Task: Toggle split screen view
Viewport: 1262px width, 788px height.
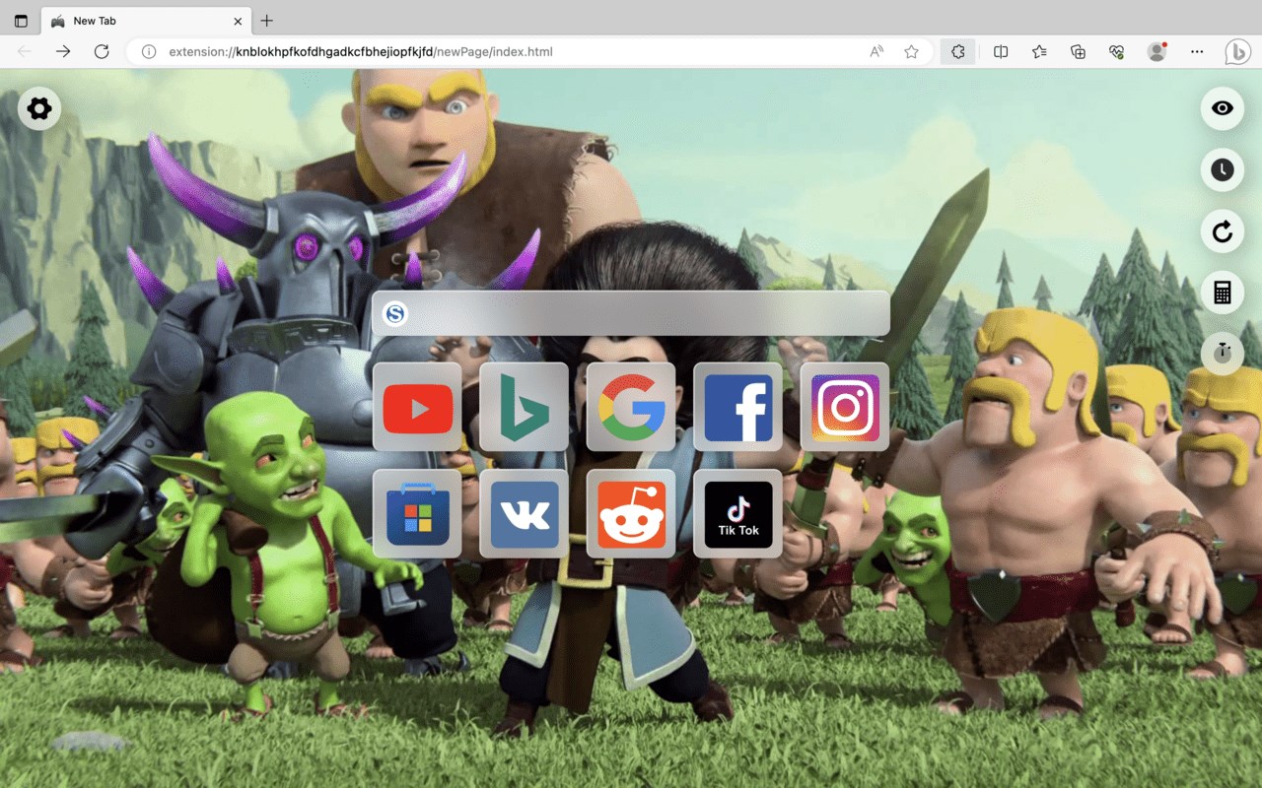Action: click(x=1001, y=51)
